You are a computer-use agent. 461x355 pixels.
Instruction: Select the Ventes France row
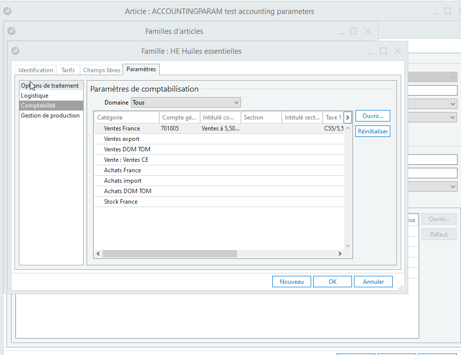coord(219,128)
